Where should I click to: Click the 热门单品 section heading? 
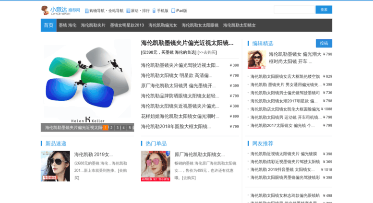click(x=156, y=143)
